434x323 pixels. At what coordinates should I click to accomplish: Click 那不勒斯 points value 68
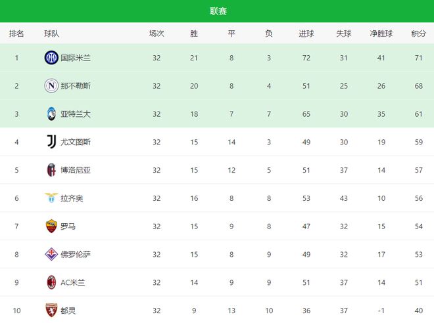click(x=418, y=86)
